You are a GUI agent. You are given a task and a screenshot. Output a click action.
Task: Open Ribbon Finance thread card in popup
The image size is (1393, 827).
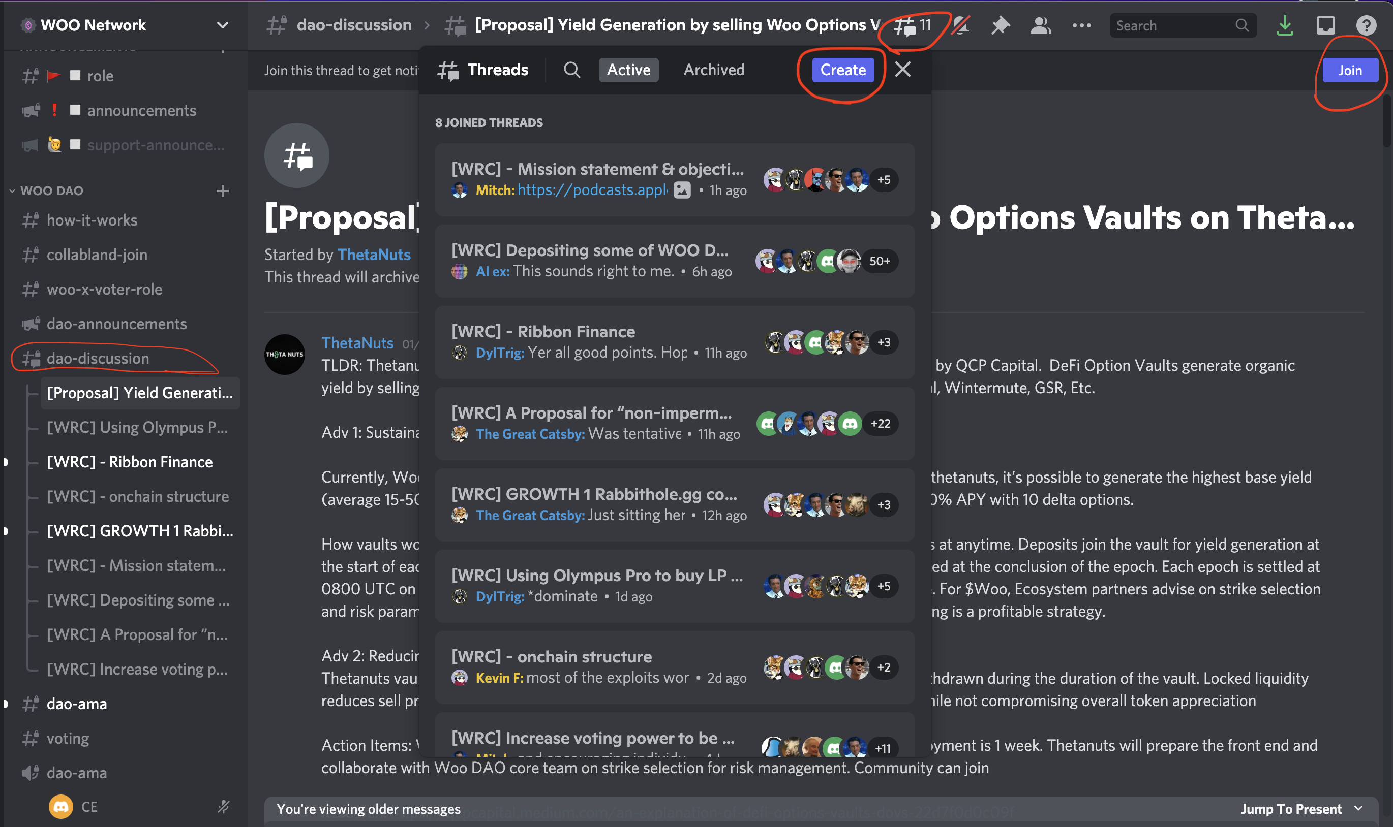coord(675,342)
